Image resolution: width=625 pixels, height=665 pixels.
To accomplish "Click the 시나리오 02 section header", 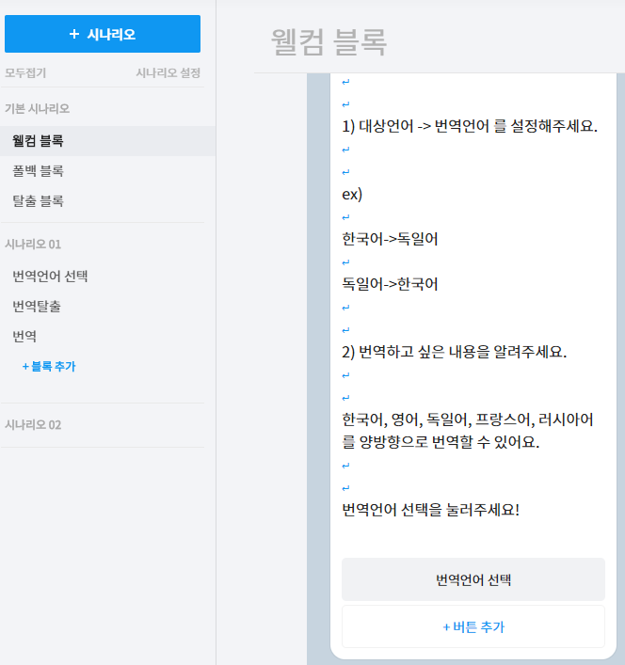I will point(33,424).
